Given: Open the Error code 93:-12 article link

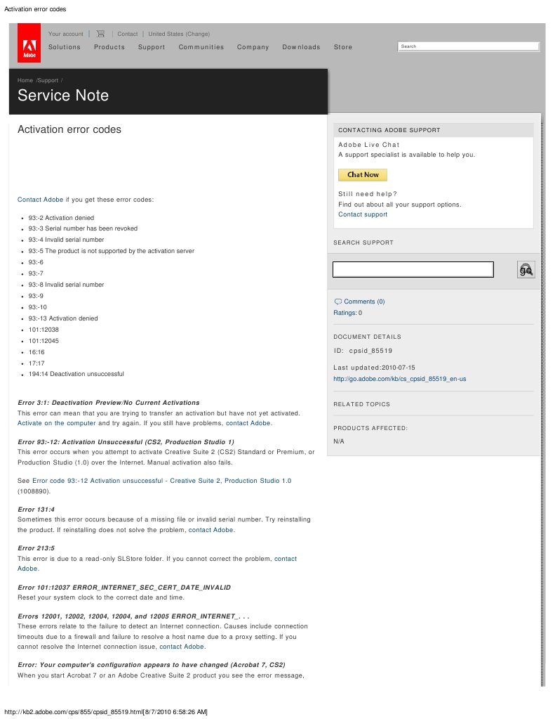Looking at the screenshot, I should (x=161, y=481).
